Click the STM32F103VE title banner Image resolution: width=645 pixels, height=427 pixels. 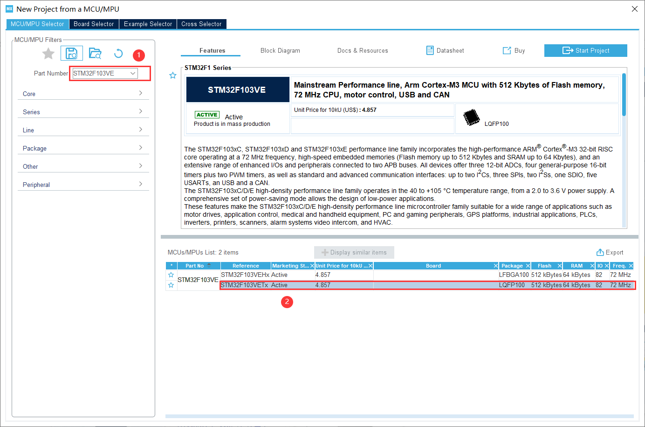tap(238, 90)
